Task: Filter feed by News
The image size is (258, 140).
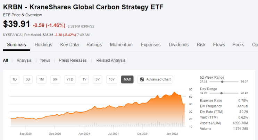Action: (45, 60)
